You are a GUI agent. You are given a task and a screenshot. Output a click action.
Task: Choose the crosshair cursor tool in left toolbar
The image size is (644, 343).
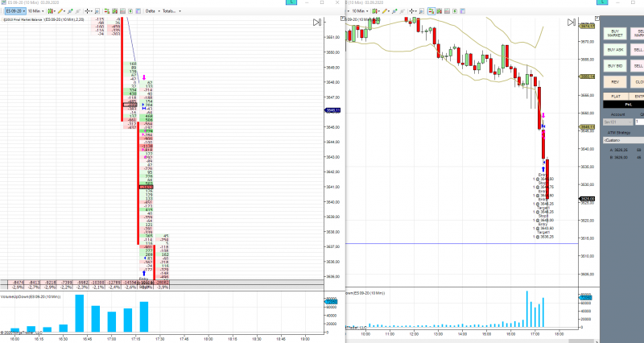[89, 11]
